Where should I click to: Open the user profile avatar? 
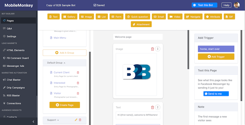click(237, 5)
